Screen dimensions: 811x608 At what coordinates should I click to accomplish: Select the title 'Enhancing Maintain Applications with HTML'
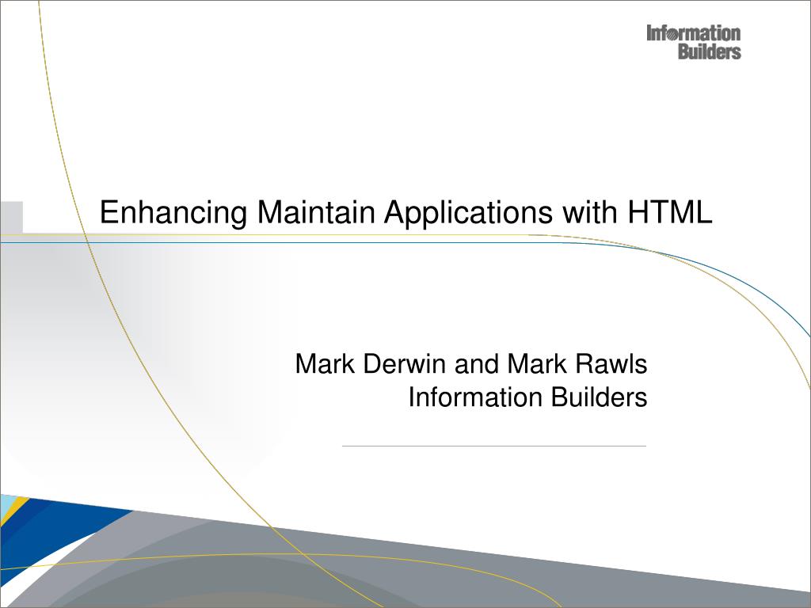pos(406,212)
